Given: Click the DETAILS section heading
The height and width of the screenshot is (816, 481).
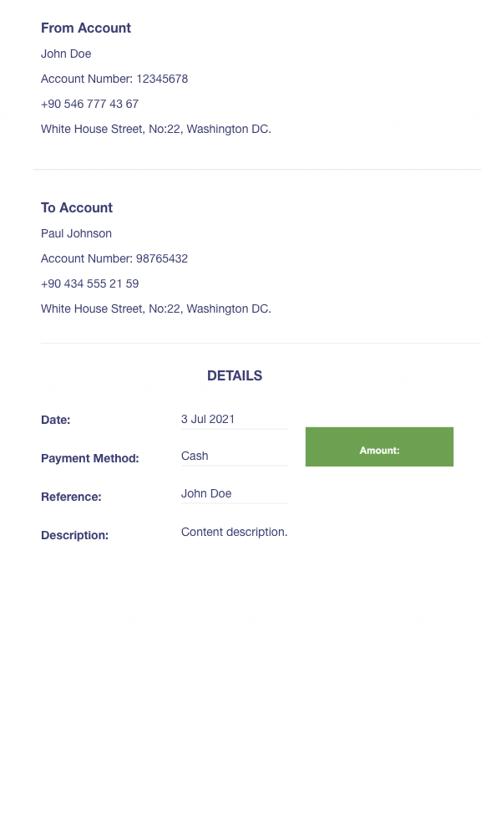Looking at the screenshot, I should (x=235, y=375).
